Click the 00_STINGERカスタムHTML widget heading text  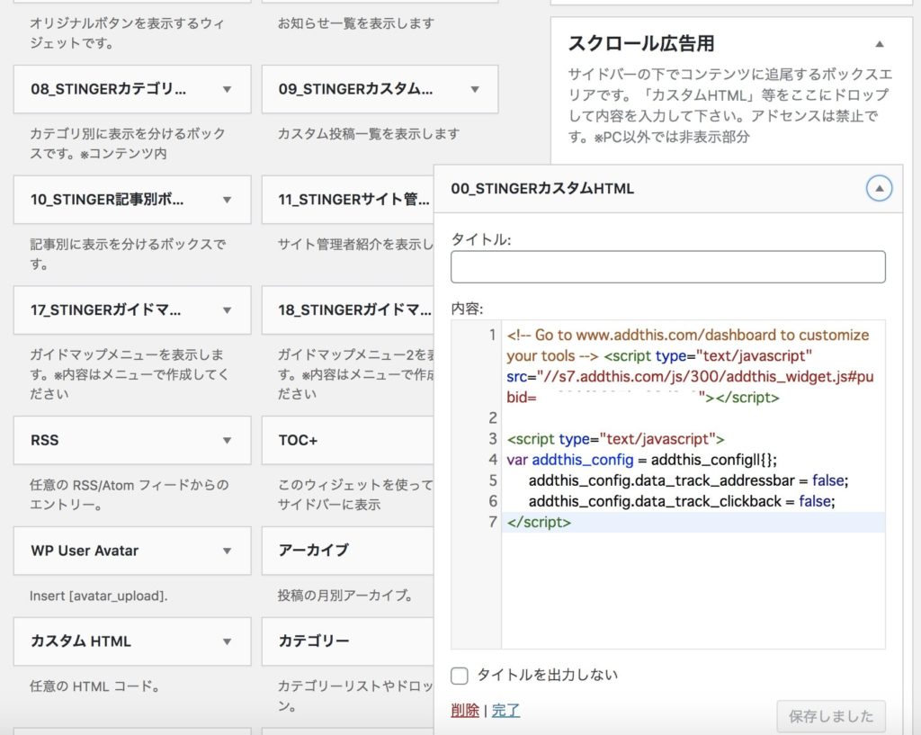[542, 189]
